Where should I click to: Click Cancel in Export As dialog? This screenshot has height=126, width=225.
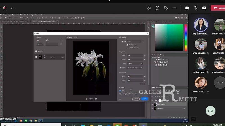136,99
